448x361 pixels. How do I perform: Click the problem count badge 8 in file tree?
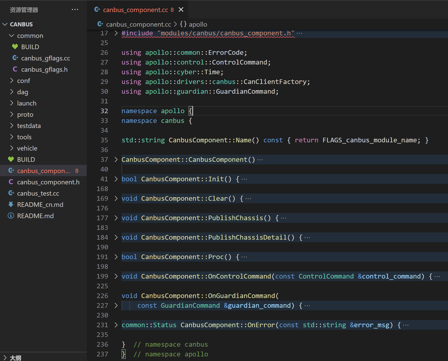(77, 171)
